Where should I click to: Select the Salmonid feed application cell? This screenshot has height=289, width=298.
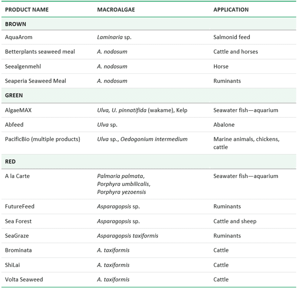coord(232,37)
